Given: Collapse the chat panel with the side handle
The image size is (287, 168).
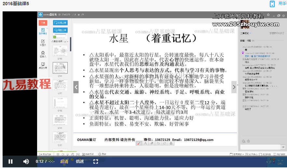Looking at the screenshot, I should (x=238, y=85).
